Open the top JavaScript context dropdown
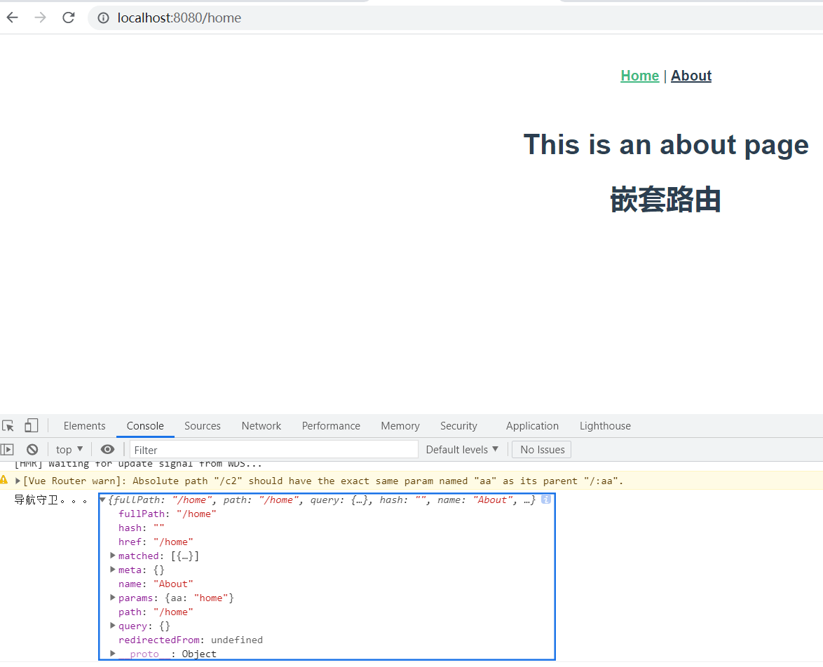 (69, 449)
